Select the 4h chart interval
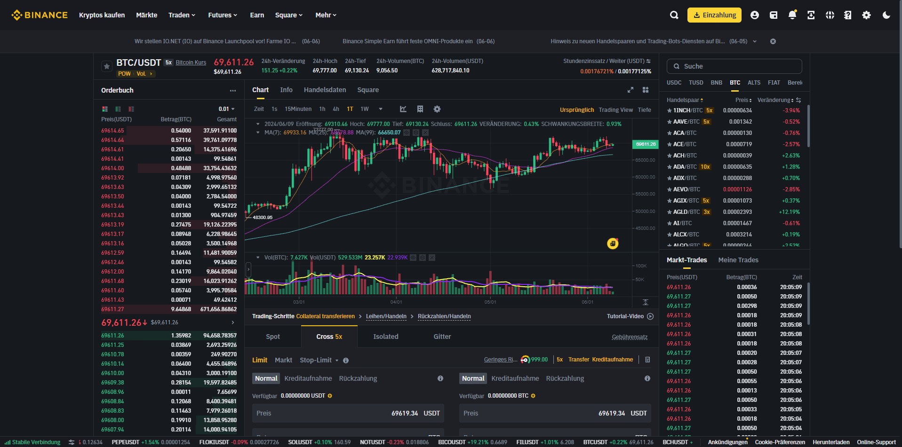This screenshot has width=902, height=447. [x=336, y=109]
